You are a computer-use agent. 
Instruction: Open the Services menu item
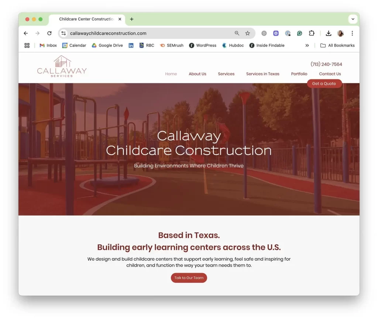pyautogui.click(x=226, y=74)
